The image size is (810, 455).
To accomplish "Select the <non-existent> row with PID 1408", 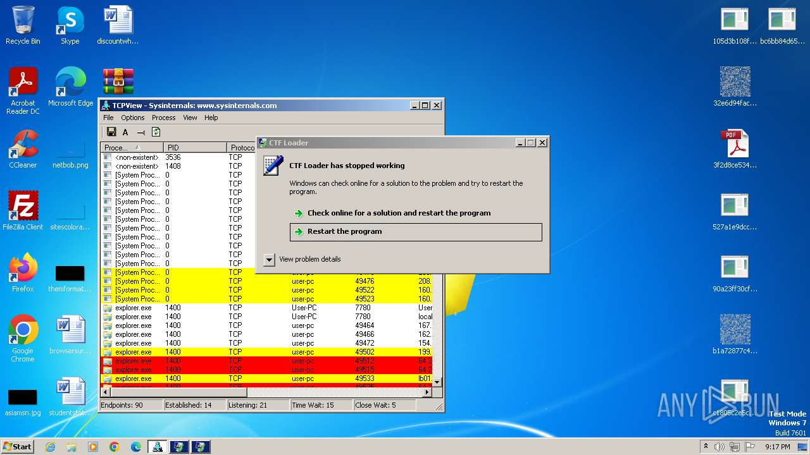I will coord(178,166).
